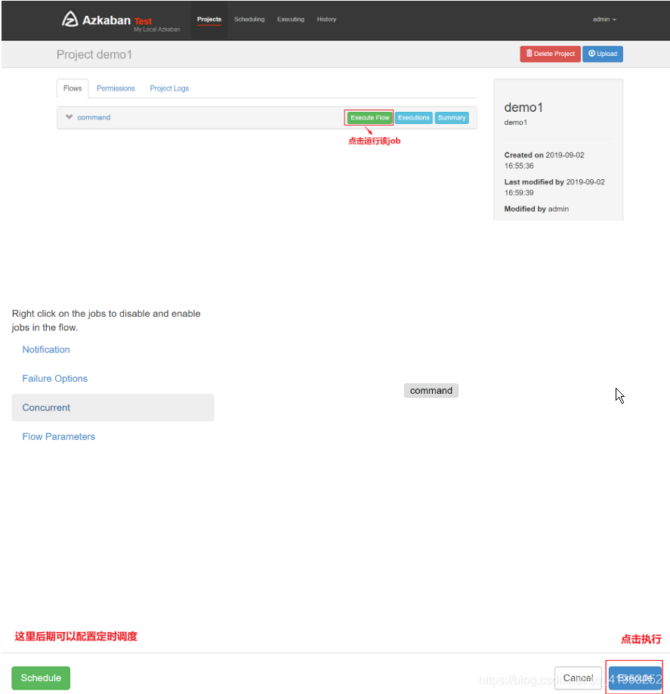670x694 pixels.
Task: Open the Projects nav tab
Action: pos(209,20)
